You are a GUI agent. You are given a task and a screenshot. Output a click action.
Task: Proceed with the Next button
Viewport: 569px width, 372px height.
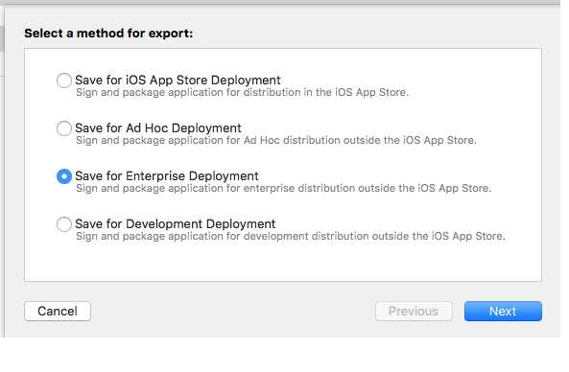pyautogui.click(x=503, y=311)
